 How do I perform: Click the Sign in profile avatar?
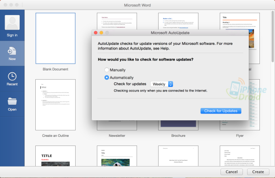(x=12, y=22)
